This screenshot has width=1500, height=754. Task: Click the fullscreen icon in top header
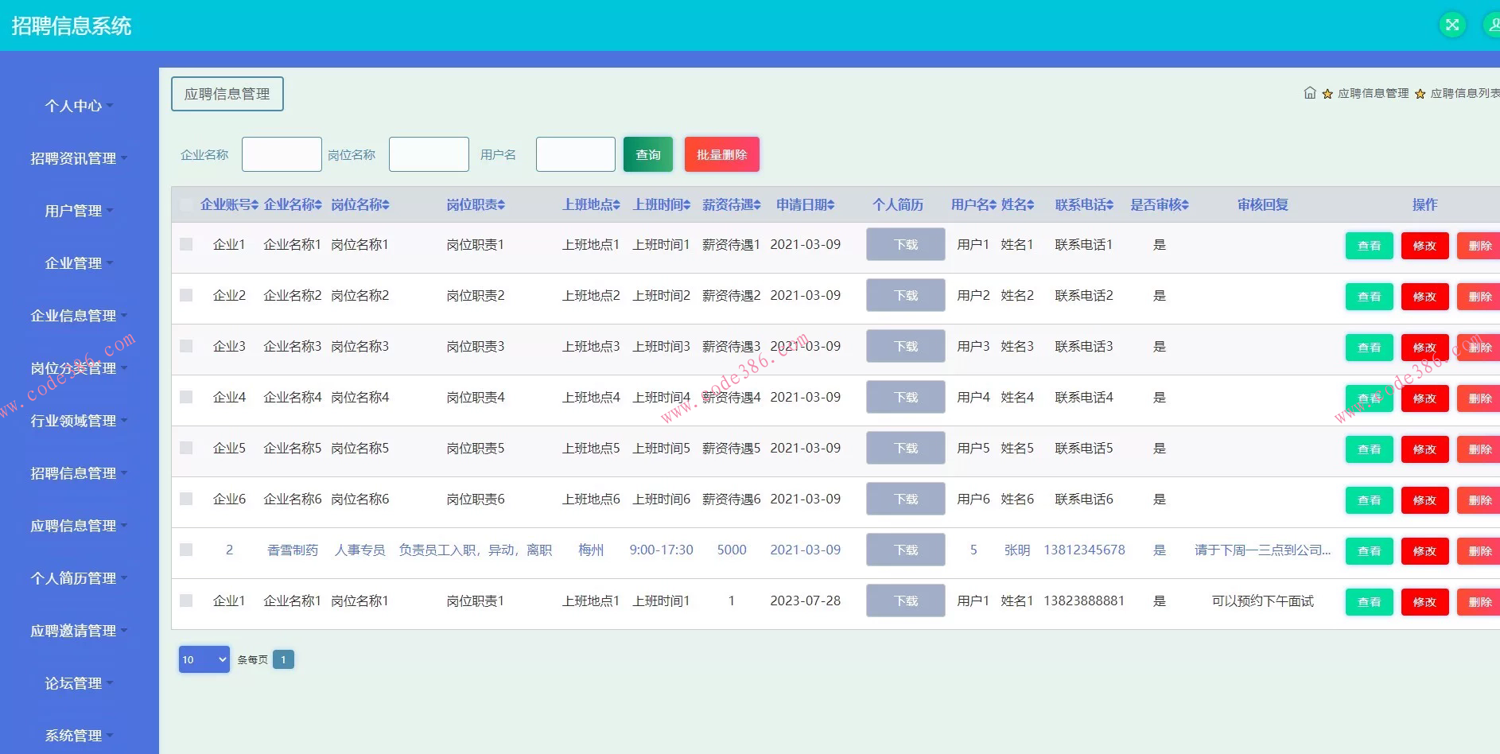[1452, 25]
